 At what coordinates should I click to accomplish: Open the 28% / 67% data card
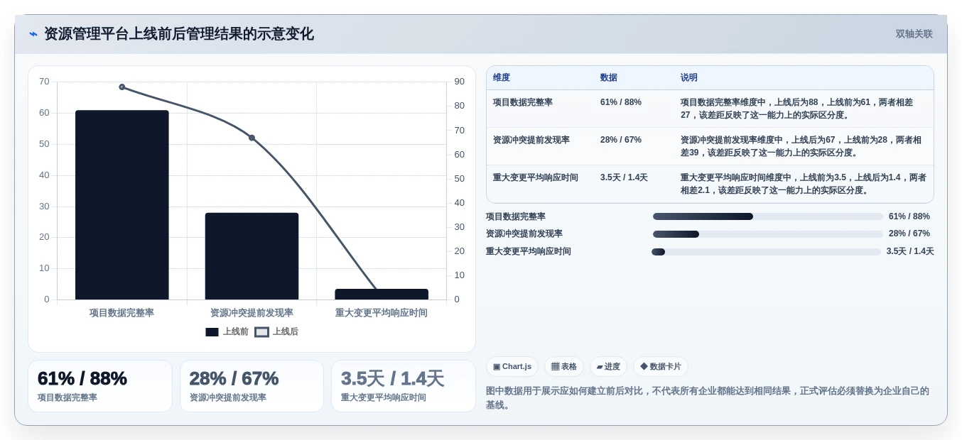coord(252,386)
